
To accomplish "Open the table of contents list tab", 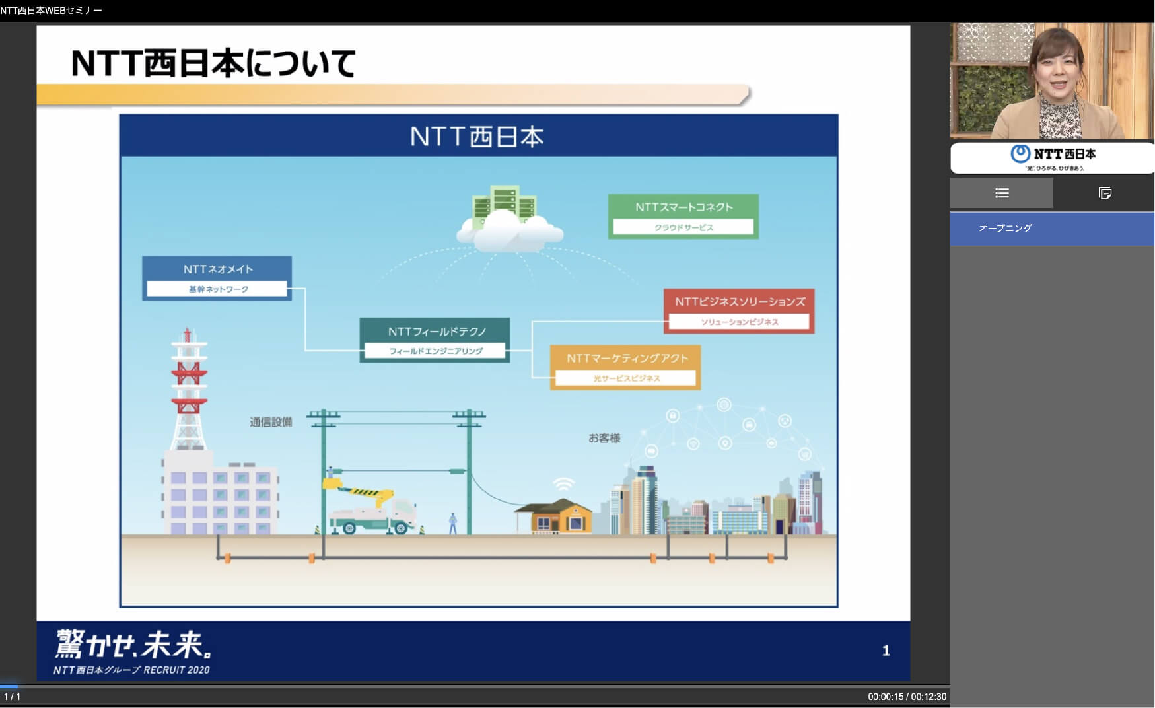I will [x=1001, y=194].
